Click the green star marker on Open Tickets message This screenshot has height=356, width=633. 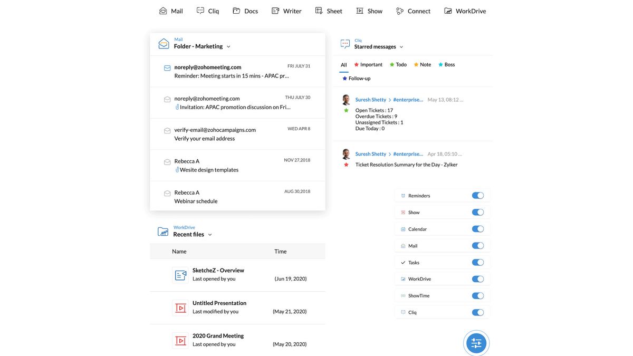click(346, 110)
